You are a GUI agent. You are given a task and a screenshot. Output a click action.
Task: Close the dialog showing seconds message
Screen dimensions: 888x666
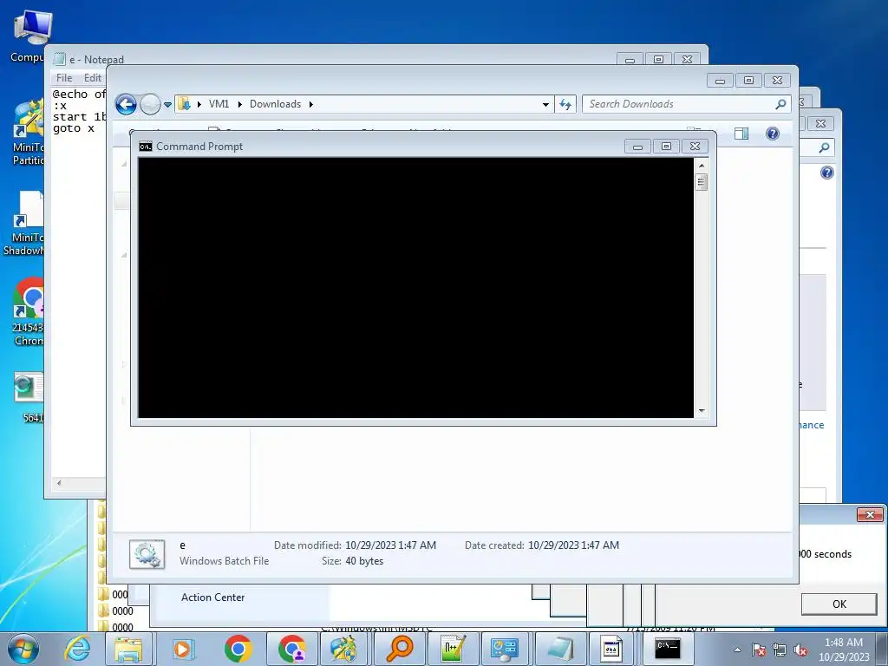click(871, 514)
